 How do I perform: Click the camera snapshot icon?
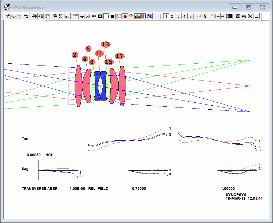[x=100, y=16]
